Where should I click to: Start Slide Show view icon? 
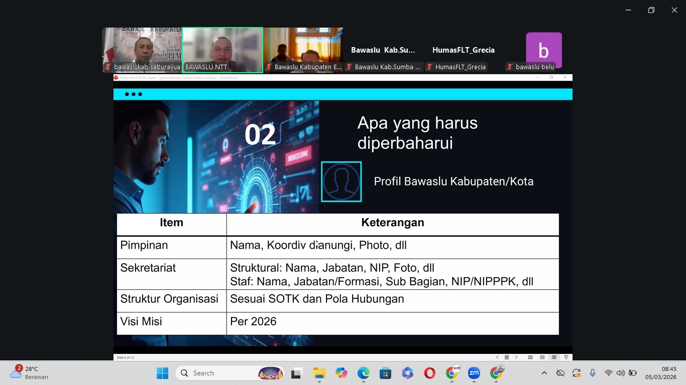click(566, 357)
